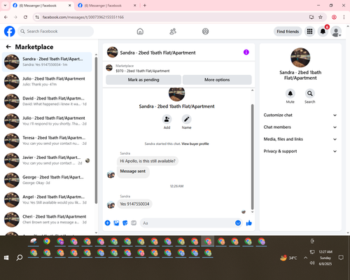
Task: View site information icon in address bar
Action: click(x=37, y=17)
